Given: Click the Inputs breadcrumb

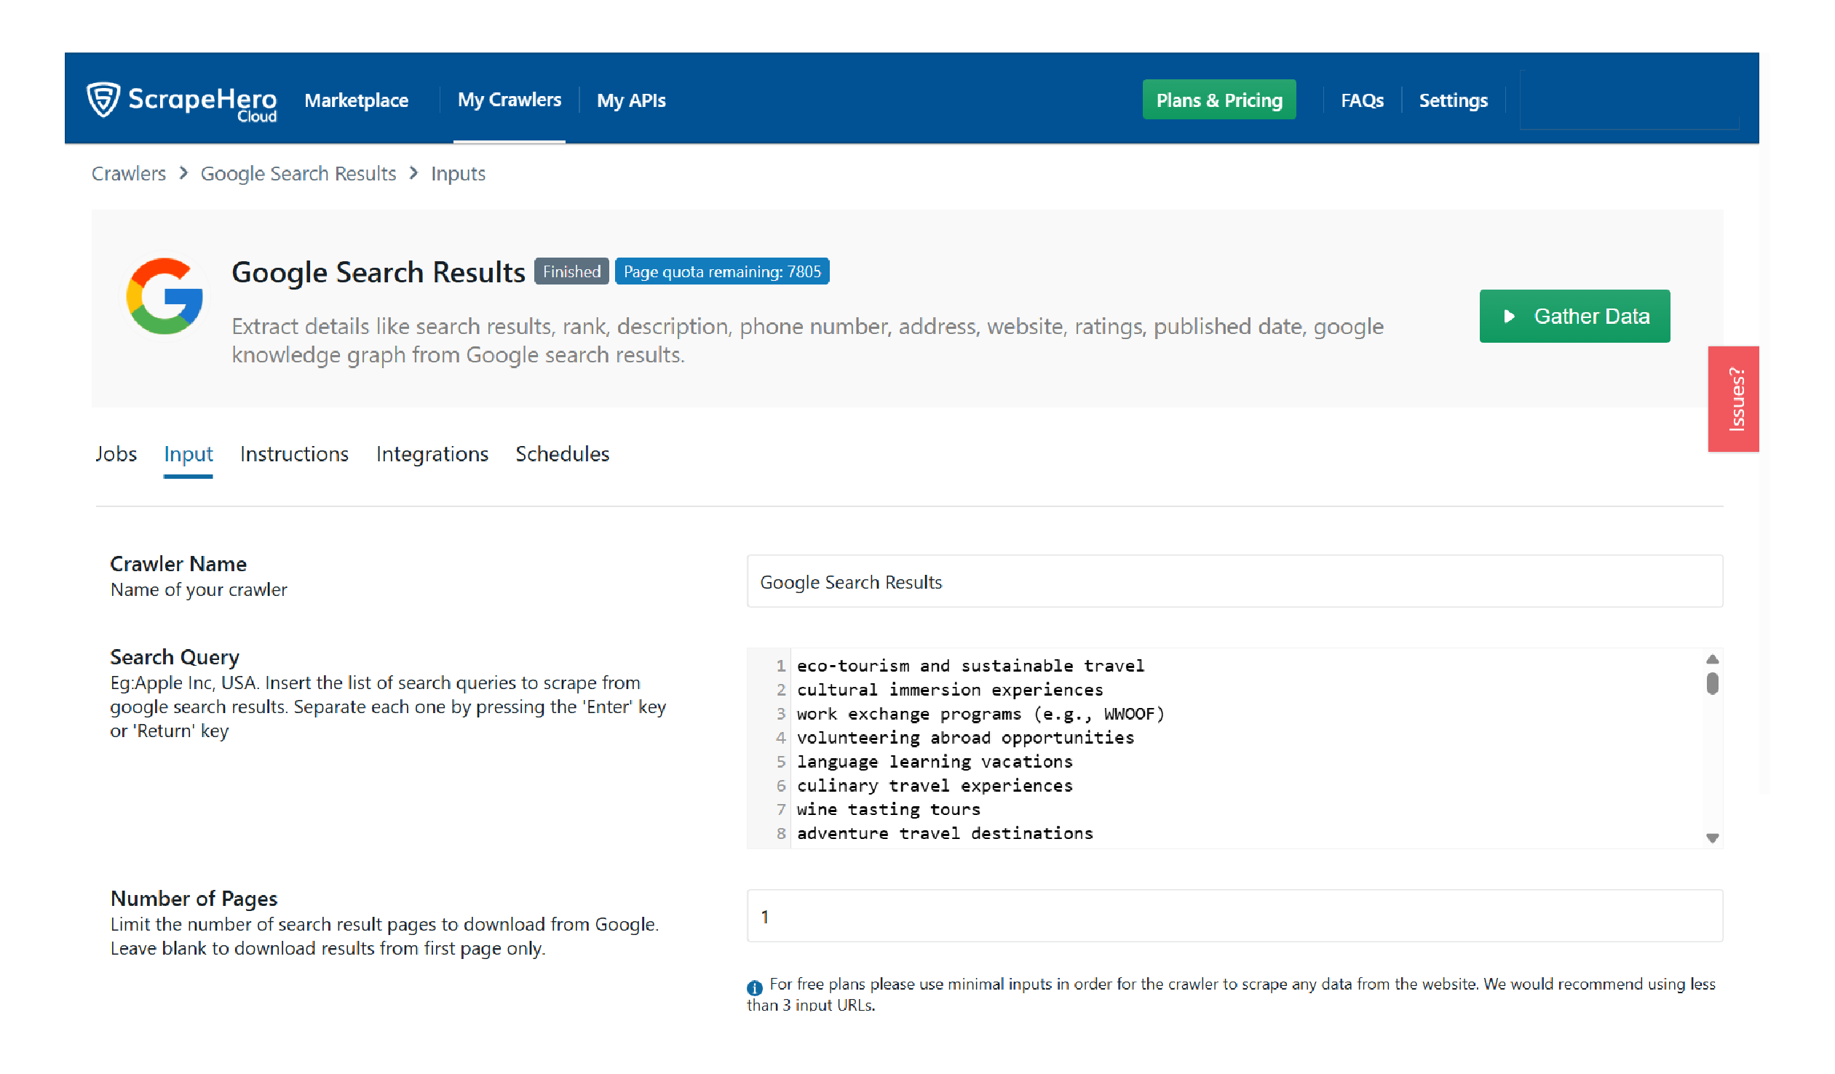Looking at the screenshot, I should click(x=458, y=173).
